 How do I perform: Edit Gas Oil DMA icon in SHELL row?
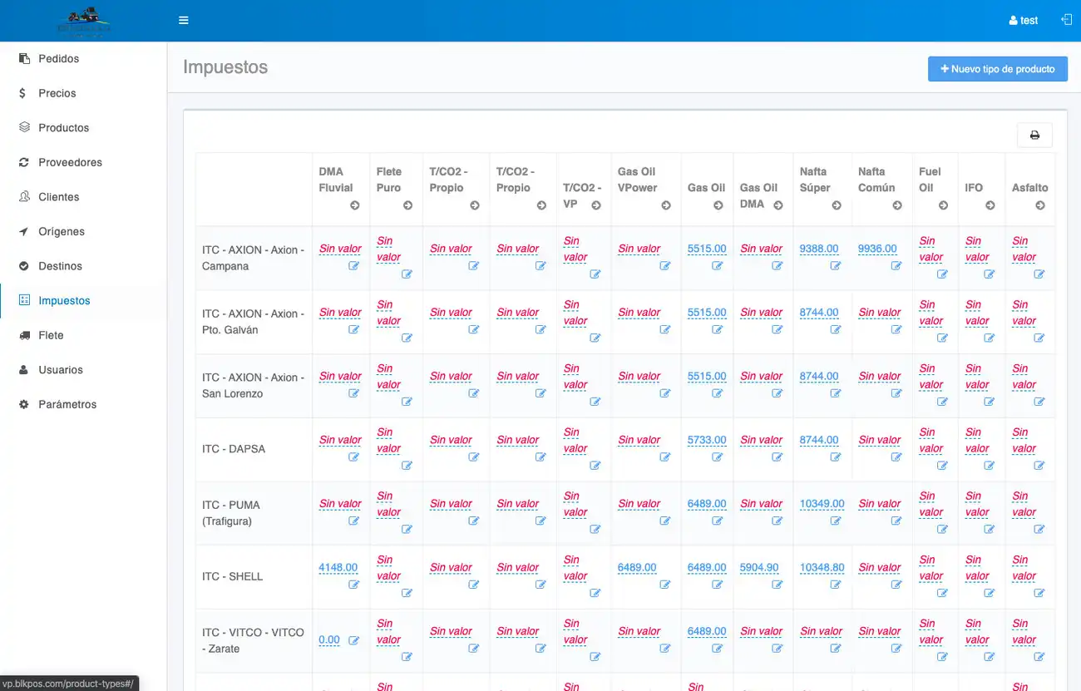click(777, 585)
